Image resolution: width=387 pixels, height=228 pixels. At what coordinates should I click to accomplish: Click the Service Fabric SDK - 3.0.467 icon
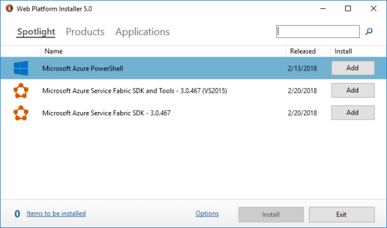point(21,113)
